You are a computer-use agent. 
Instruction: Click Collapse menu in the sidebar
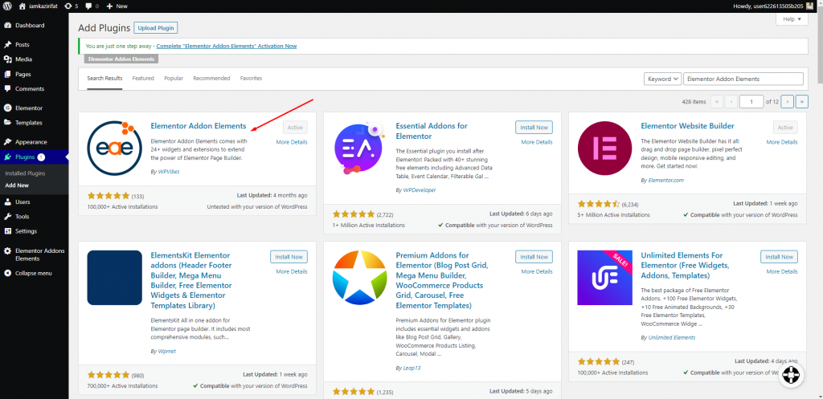click(34, 273)
